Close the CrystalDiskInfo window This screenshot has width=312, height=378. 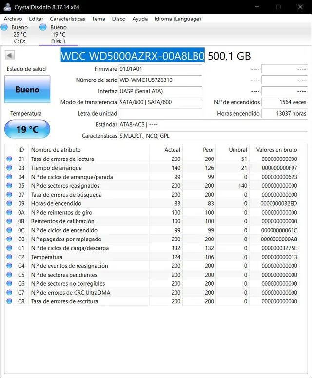tap(300, 7)
